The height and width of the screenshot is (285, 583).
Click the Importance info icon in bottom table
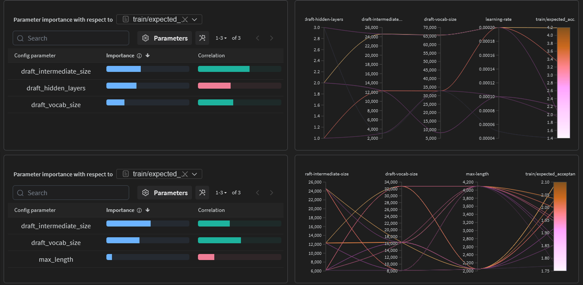point(139,210)
